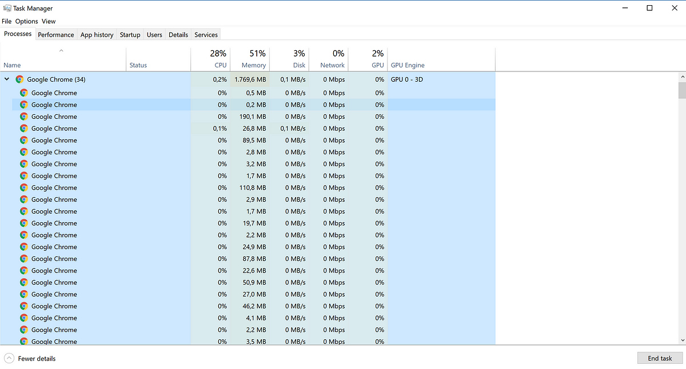686x369 pixels.
Task: Click the scrollbar down arrow
Action: (681, 340)
